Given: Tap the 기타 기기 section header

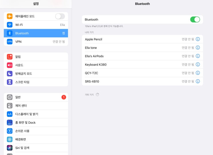Looking at the screenshot, I should pos(89,95).
